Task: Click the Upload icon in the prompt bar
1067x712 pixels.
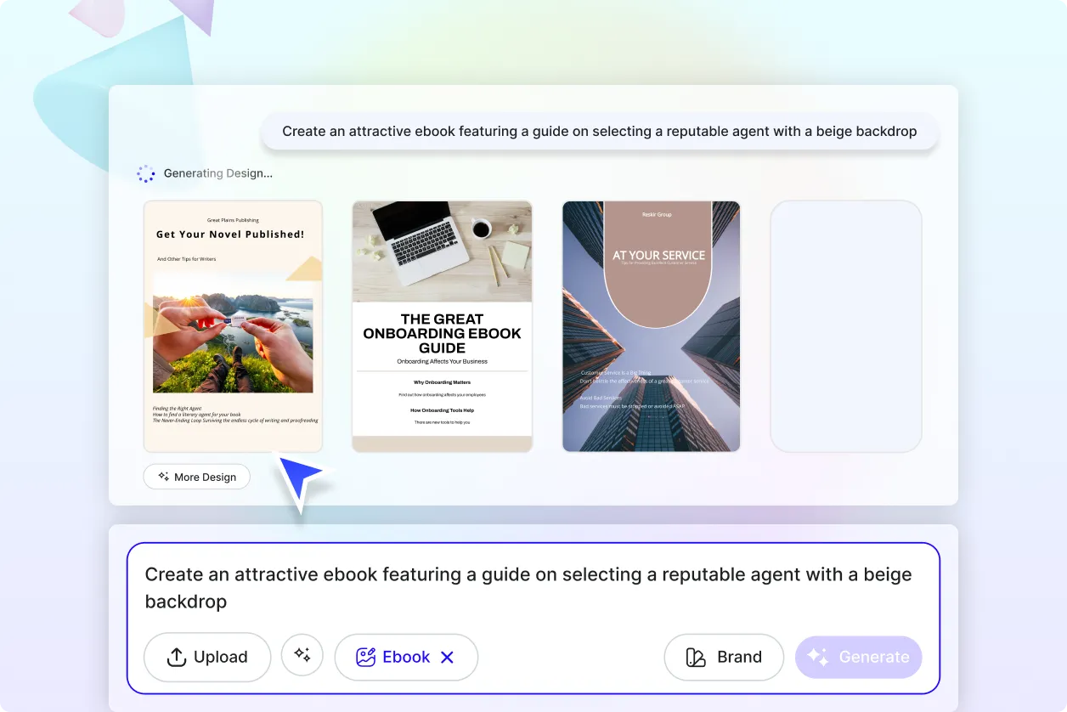Action: click(176, 657)
